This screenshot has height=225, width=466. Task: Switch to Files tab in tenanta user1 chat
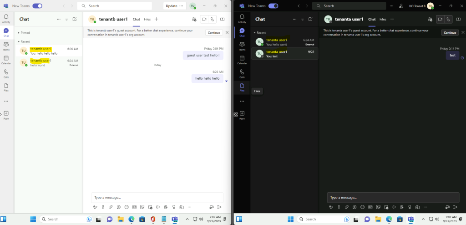383,19
